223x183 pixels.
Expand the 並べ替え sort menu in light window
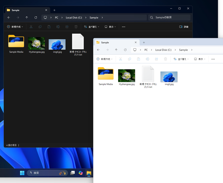[181, 59]
